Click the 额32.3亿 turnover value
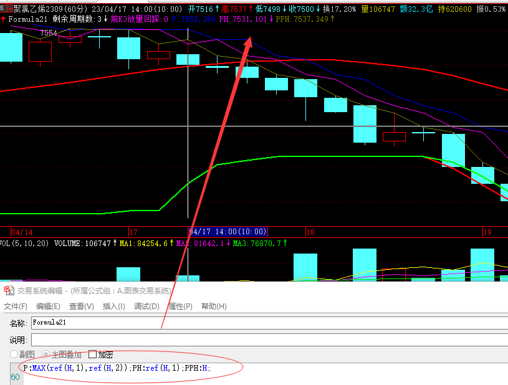Image resolution: width=508 pixels, height=385 pixels. (x=416, y=9)
